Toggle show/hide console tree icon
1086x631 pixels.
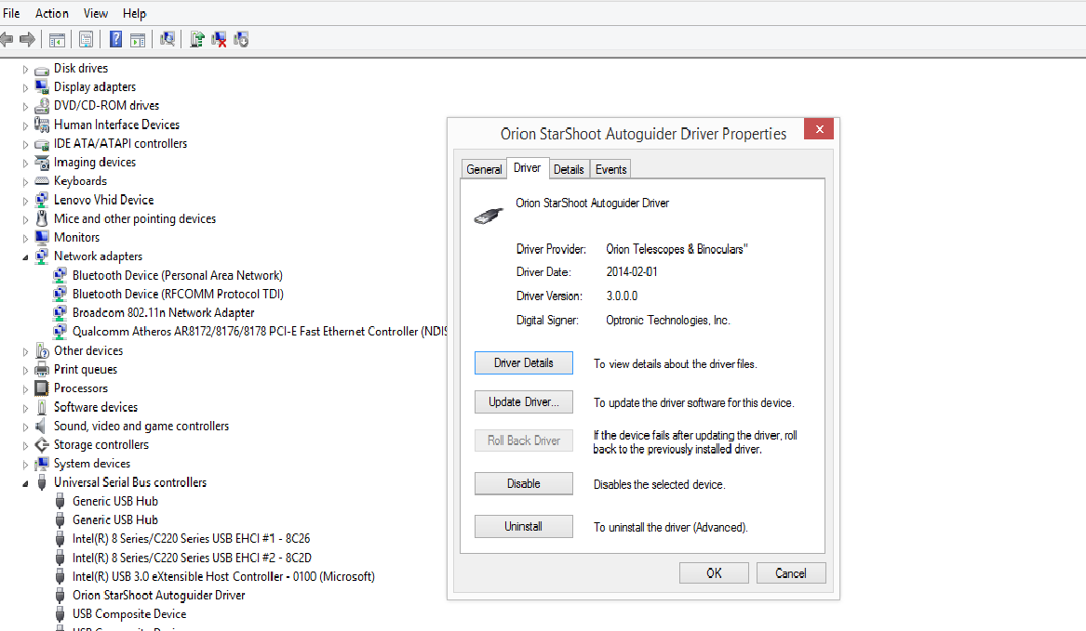click(57, 40)
